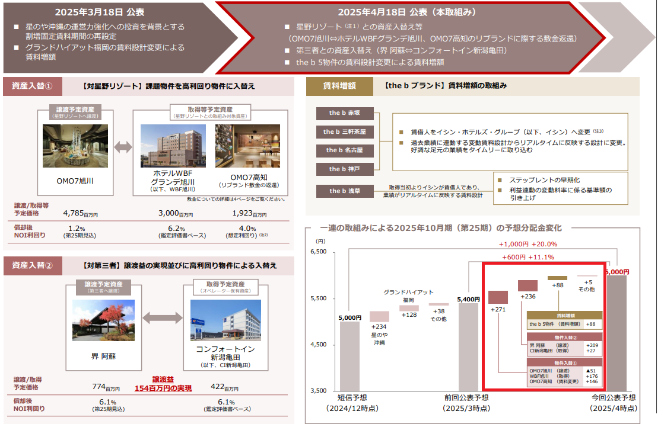Viewport: 661px width, 424px height.
Task: Click the 2025年3月18日 公表 banner heading
Action: (x=100, y=12)
